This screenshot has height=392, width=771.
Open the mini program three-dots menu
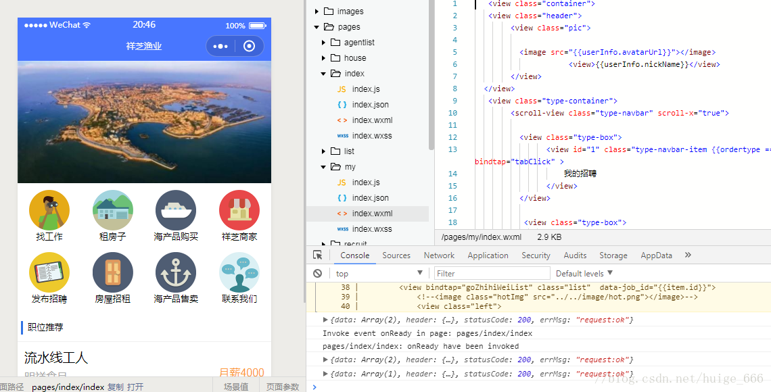click(x=220, y=46)
